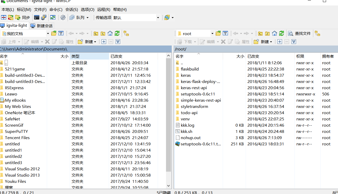Toggle the synchronize browsing icon

(x=53, y=17)
